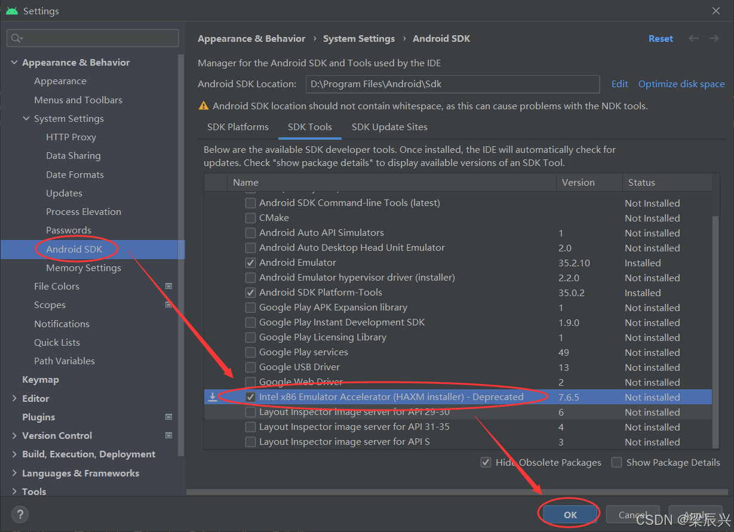This screenshot has height=532, width=734.
Task: Collapse the Appearance & Behavior tree node
Action: [14, 63]
